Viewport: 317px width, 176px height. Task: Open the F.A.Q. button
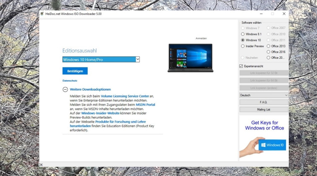(264, 102)
